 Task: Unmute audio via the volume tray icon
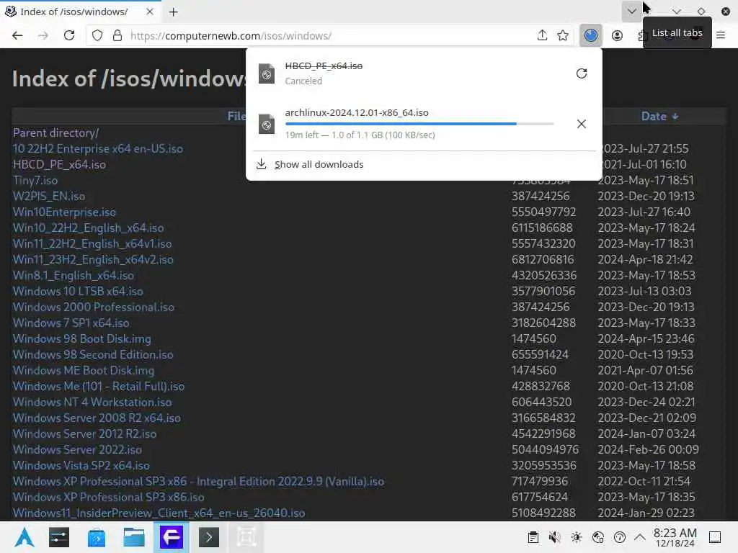tap(555, 537)
